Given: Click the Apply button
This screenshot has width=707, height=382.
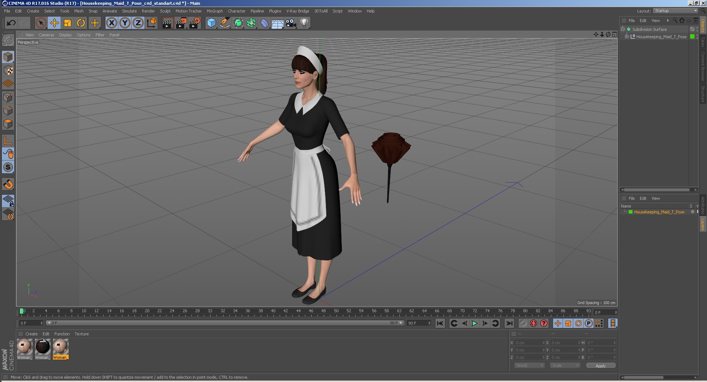Looking at the screenshot, I should [601, 365].
